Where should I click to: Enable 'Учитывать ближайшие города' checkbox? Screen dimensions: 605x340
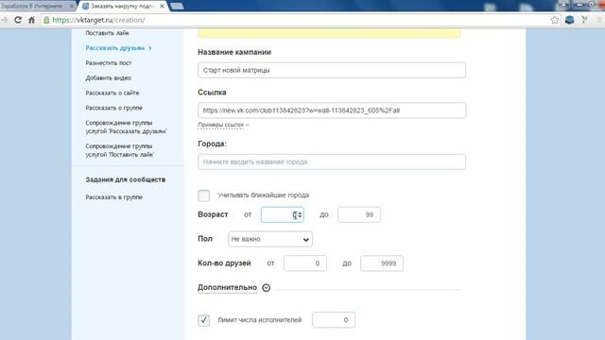(x=204, y=195)
